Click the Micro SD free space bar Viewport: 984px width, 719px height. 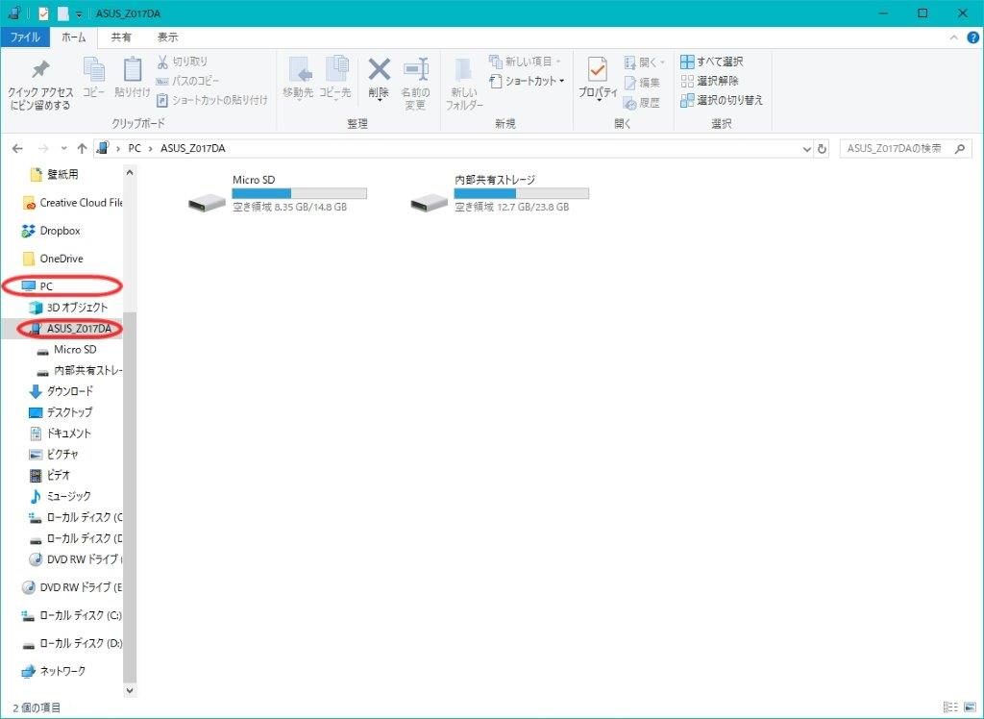pyautogui.click(x=299, y=193)
